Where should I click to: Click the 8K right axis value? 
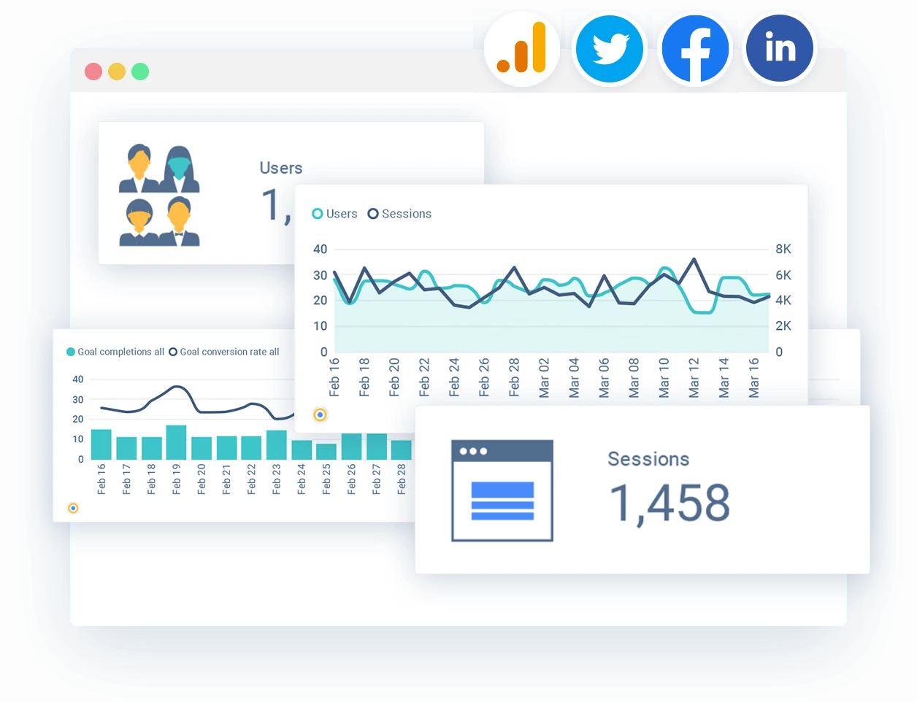[x=783, y=249]
